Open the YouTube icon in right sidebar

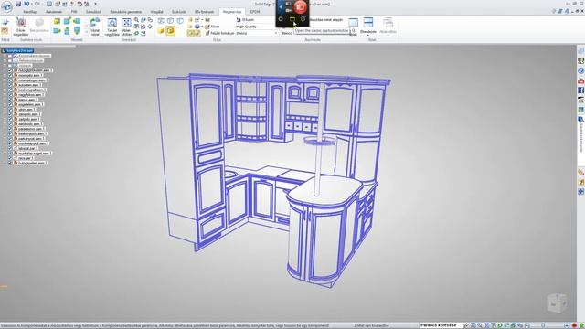[x=581, y=80]
